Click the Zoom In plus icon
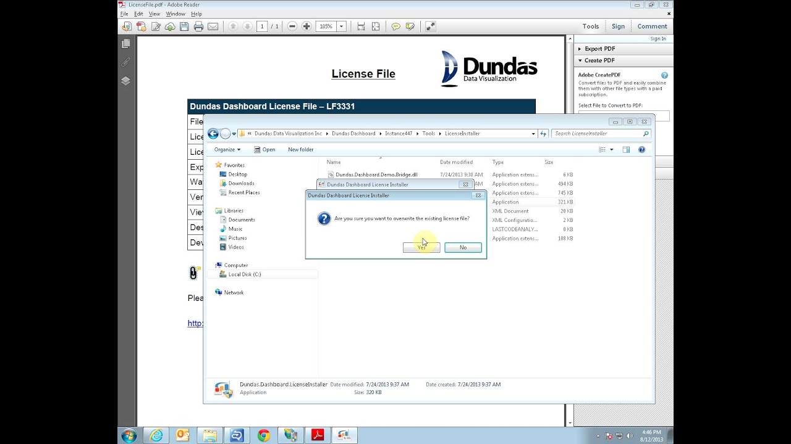This screenshot has height=444, width=791. click(x=306, y=27)
